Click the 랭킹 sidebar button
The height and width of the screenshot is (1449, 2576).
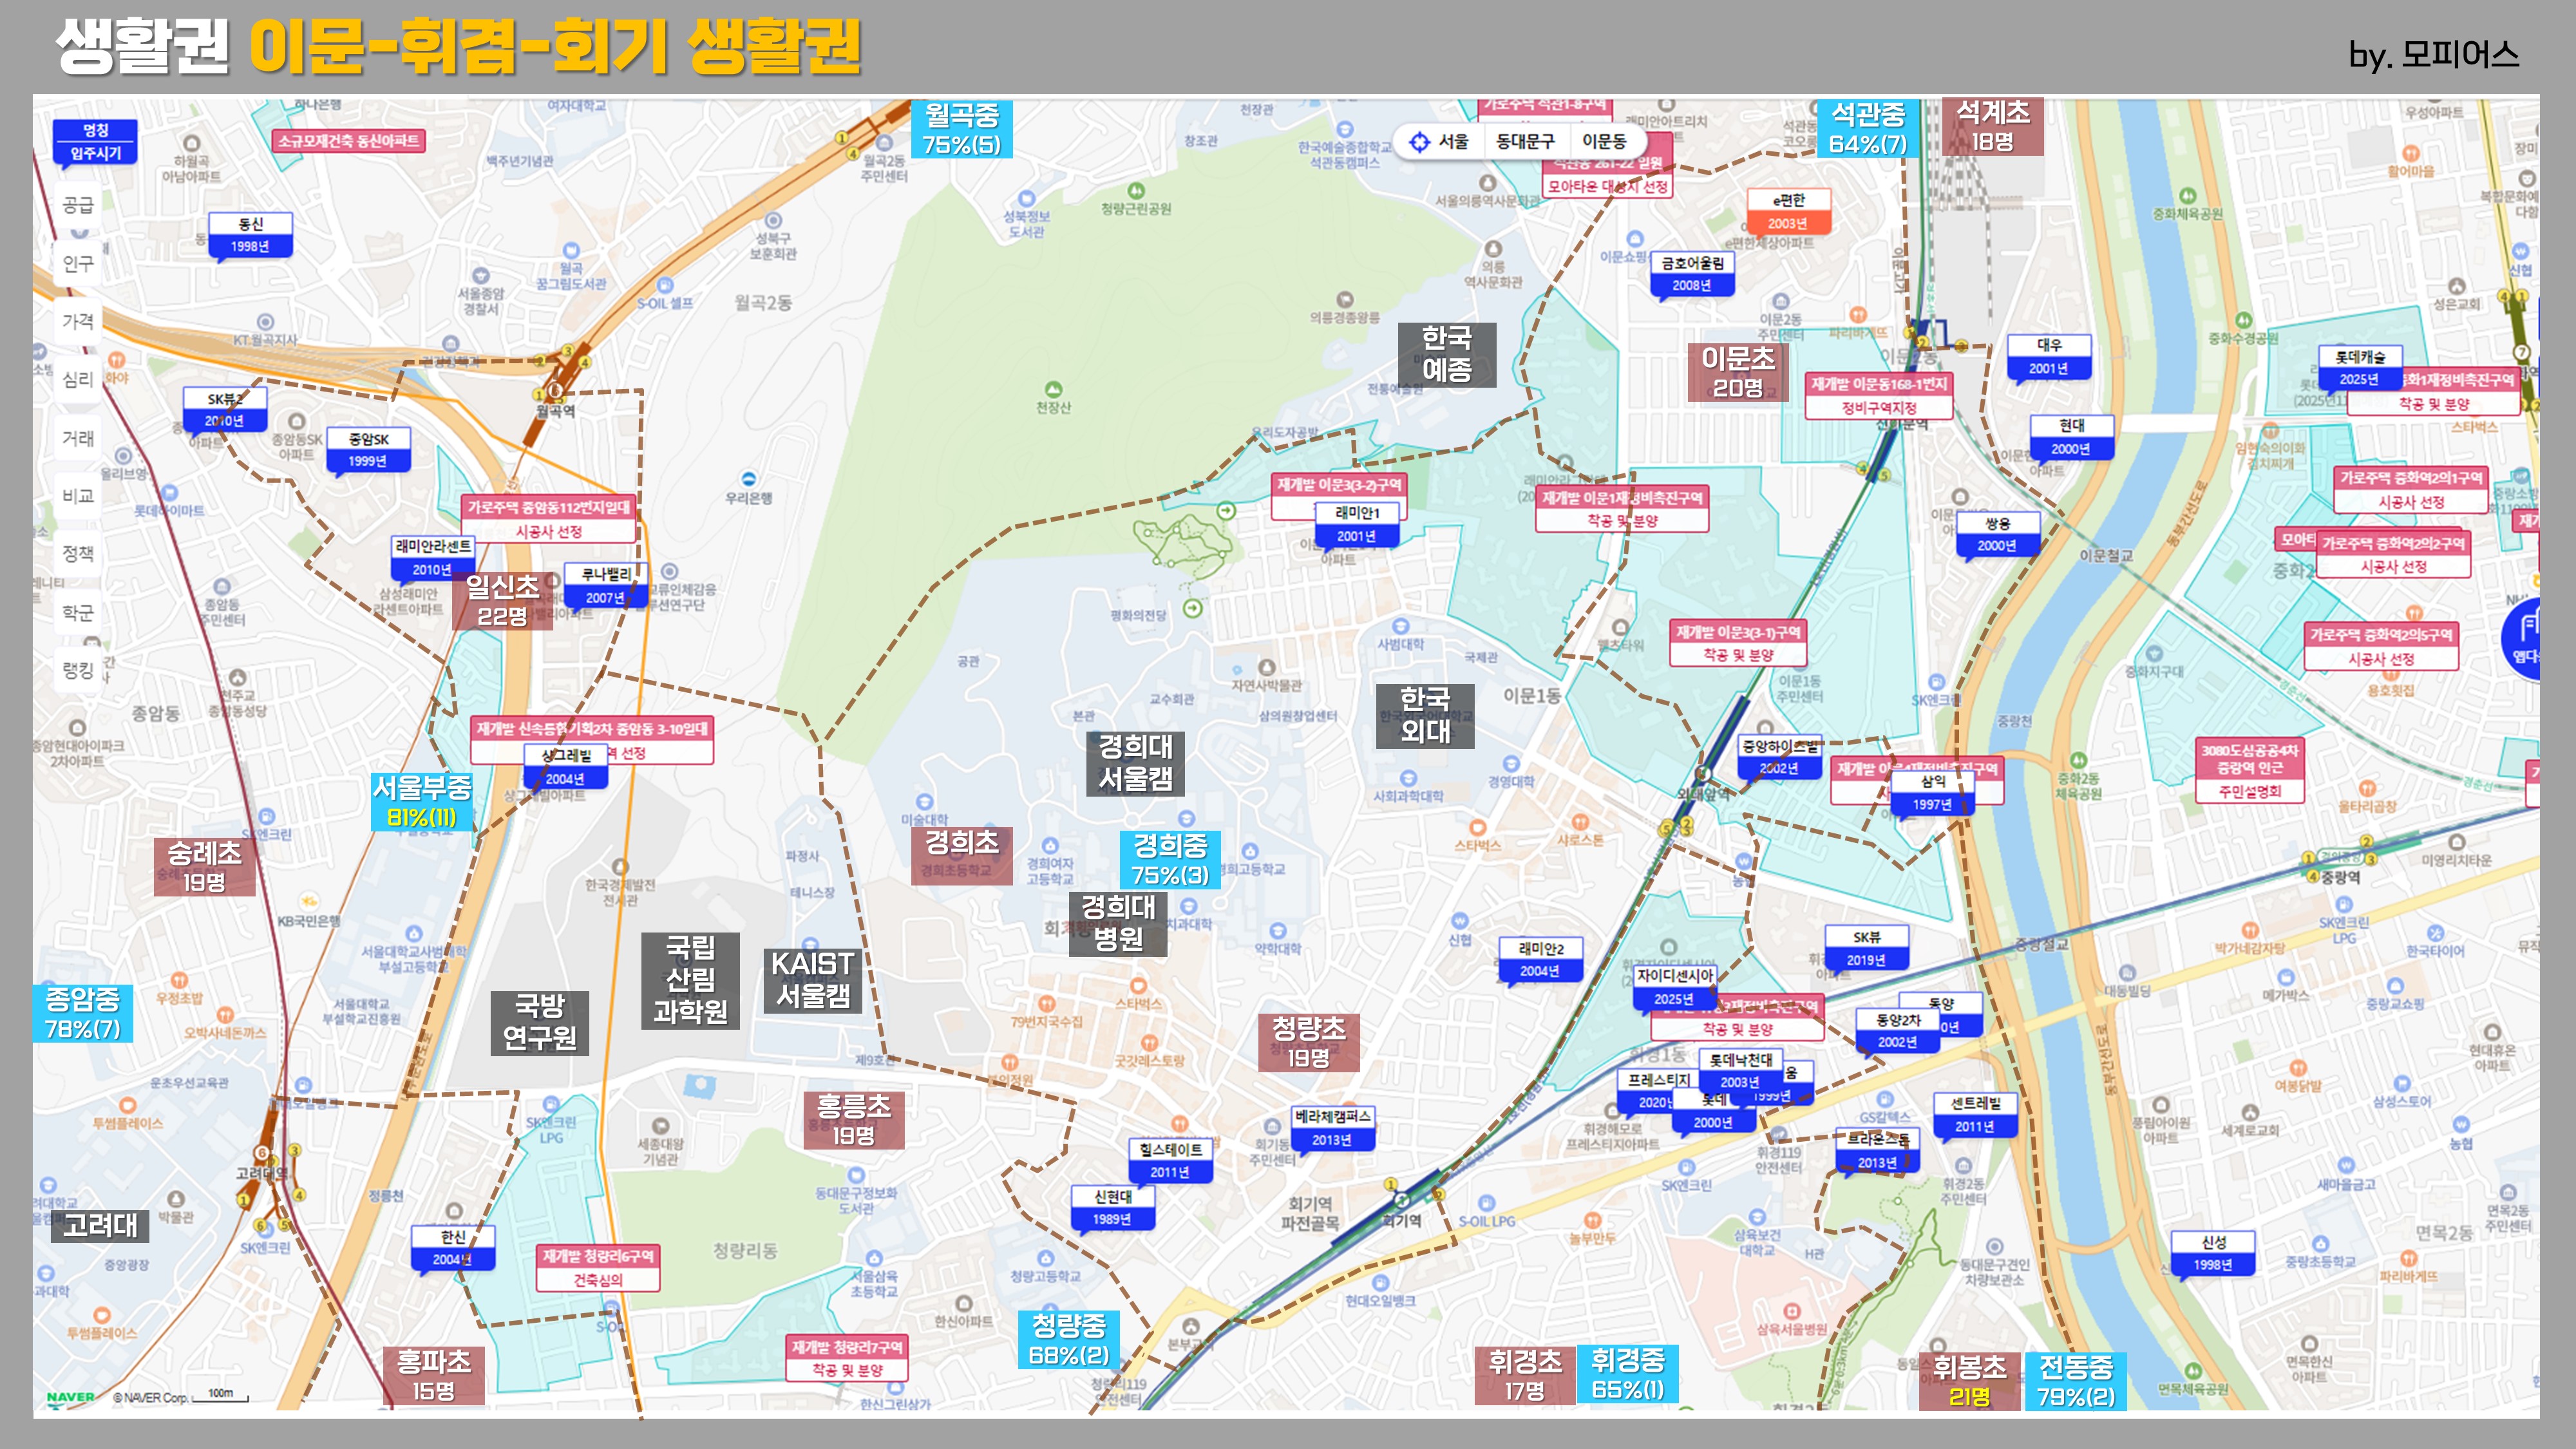(78, 670)
